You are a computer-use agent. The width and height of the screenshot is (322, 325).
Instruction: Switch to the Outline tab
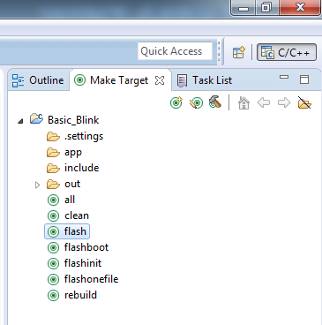(x=38, y=80)
